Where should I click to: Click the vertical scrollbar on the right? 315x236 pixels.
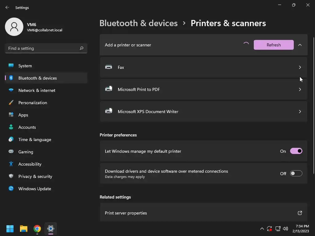point(313,104)
